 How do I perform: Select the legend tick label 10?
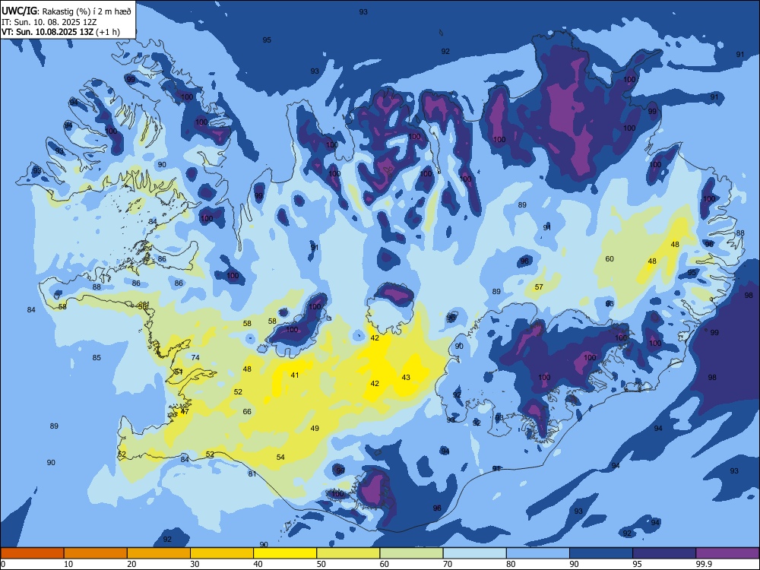point(68,564)
